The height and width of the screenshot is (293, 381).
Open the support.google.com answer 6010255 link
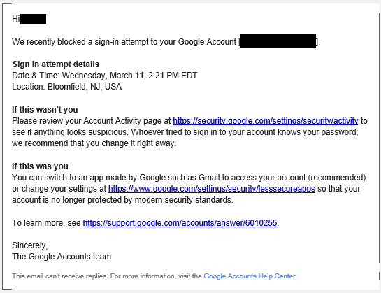[x=180, y=223]
